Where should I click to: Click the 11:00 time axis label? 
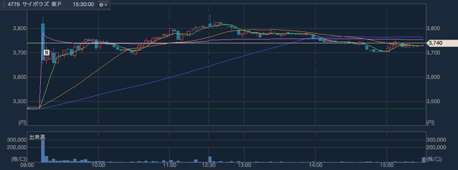[170, 166]
